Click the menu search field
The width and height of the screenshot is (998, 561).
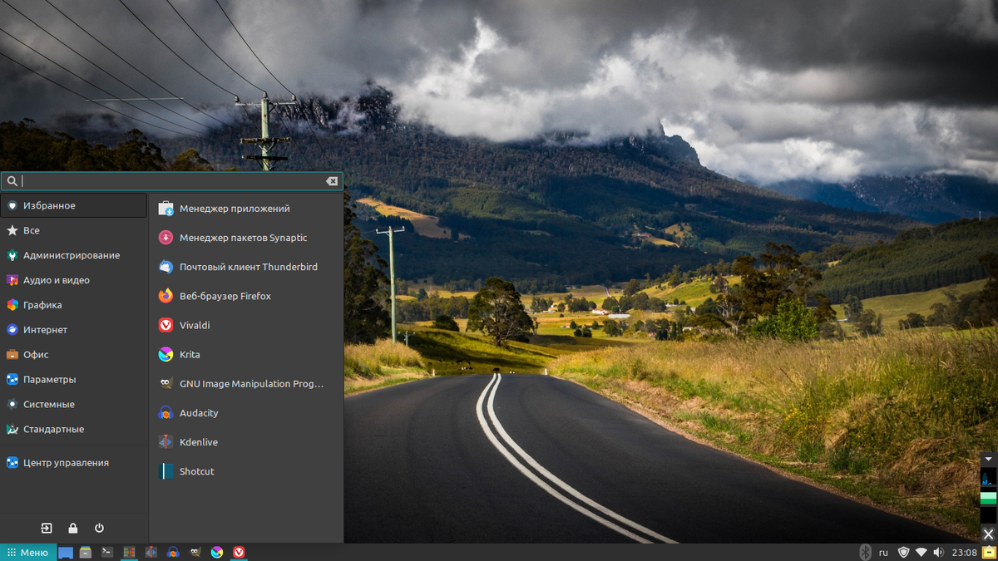coord(171,181)
